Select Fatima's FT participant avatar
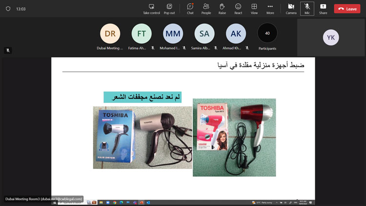The image size is (366, 206). [142, 34]
